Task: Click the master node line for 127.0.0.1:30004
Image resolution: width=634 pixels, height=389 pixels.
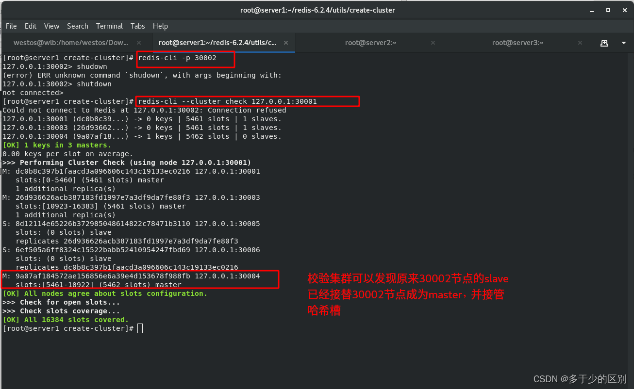Action: point(131,276)
